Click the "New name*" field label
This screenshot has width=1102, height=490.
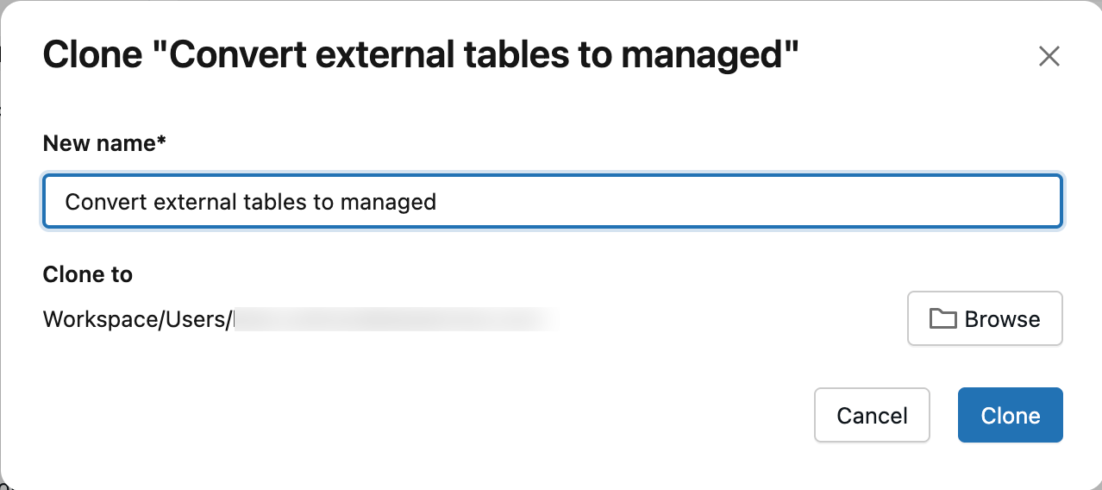coord(104,144)
